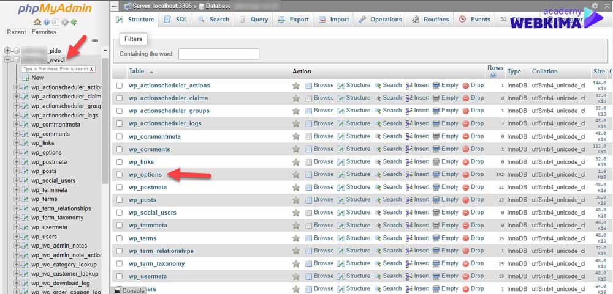Click star icon for wp_usermeta table

pos(296,276)
